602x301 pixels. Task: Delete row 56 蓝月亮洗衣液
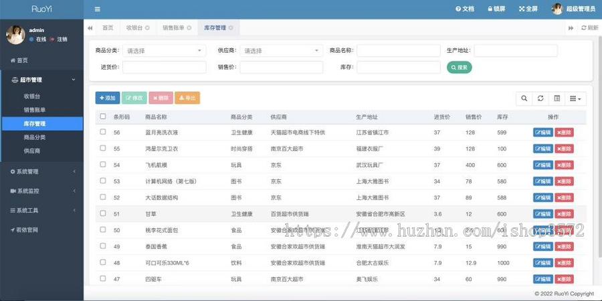point(564,132)
